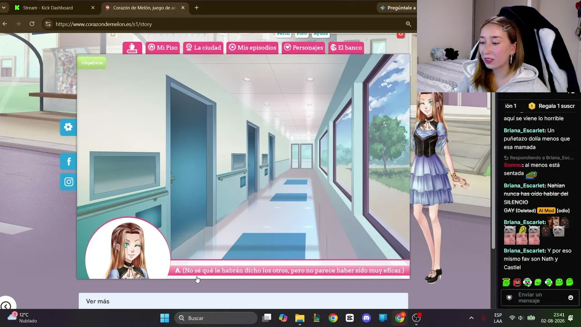Select the green halo emote in chat

point(506,282)
